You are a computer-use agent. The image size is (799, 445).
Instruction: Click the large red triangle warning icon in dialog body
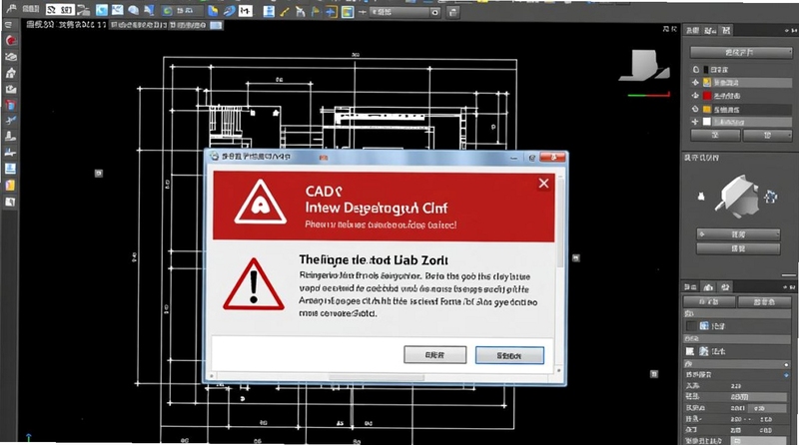(x=254, y=284)
